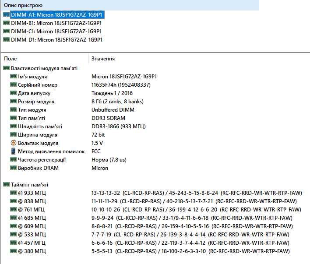The height and width of the screenshot is (264, 310).
Task: Click 'Micron 18JSF1G72AZ-1G9P1' value in Ім'я модуля row
Action: [x=124, y=77]
